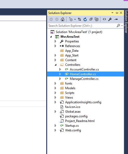The width and height of the screenshot is (128, 154).
Task: Click the C# icon of AccountController.cs
Action: [66, 69]
